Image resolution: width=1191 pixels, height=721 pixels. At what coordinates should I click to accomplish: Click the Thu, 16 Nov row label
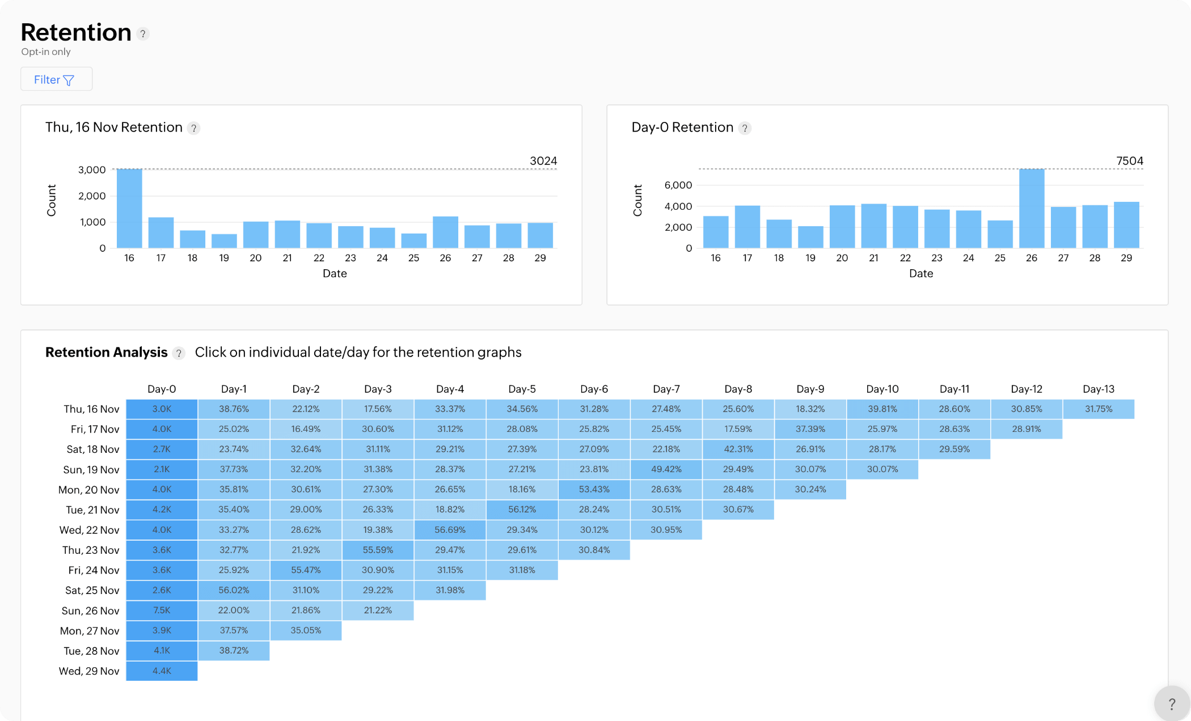pyautogui.click(x=91, y=409)
